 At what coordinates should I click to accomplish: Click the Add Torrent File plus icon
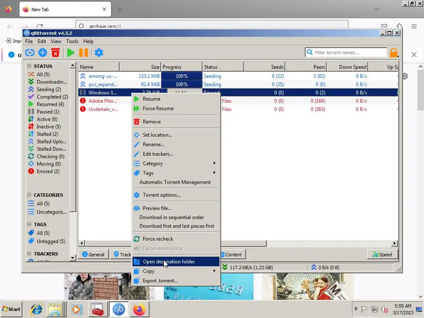[43, 53]
